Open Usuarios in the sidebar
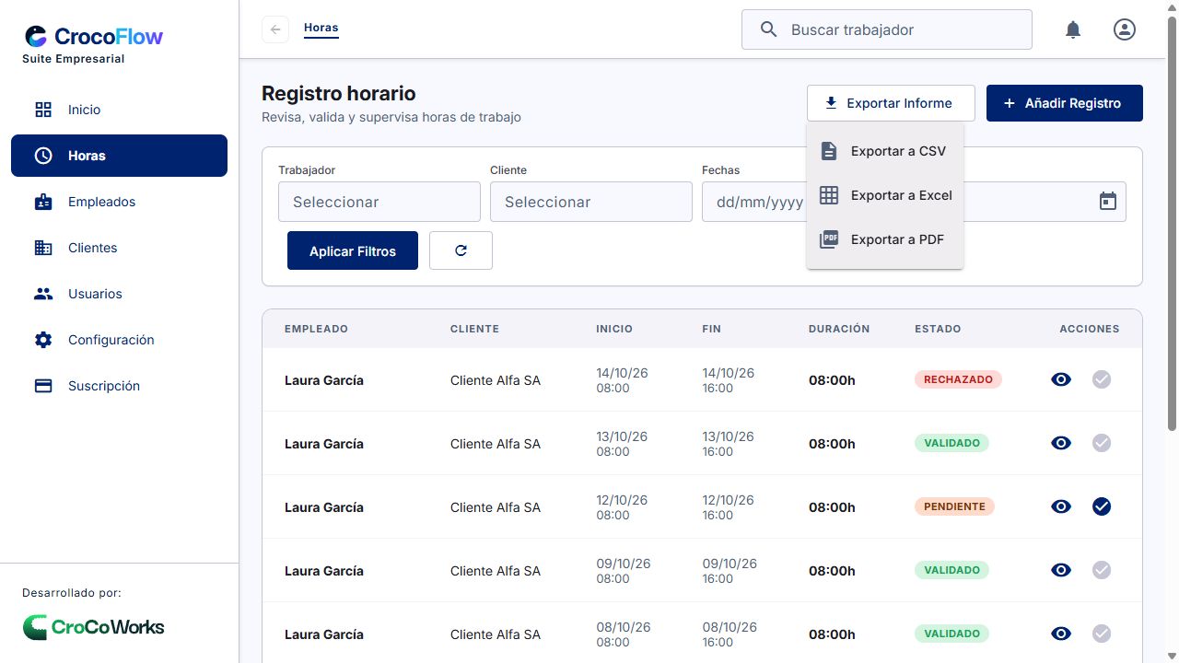 (x=119, y=294)
